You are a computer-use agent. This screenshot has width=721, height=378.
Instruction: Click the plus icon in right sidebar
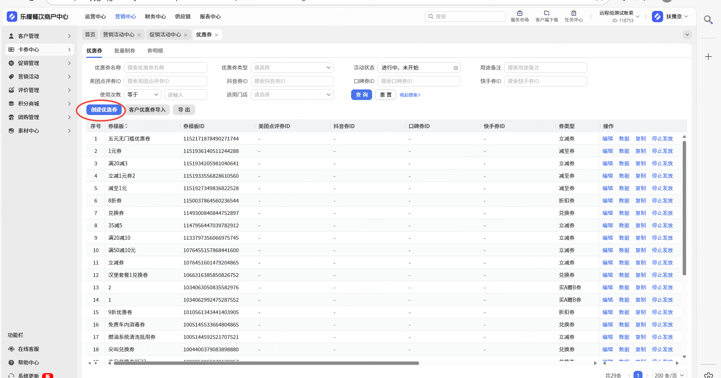point(708,57)
